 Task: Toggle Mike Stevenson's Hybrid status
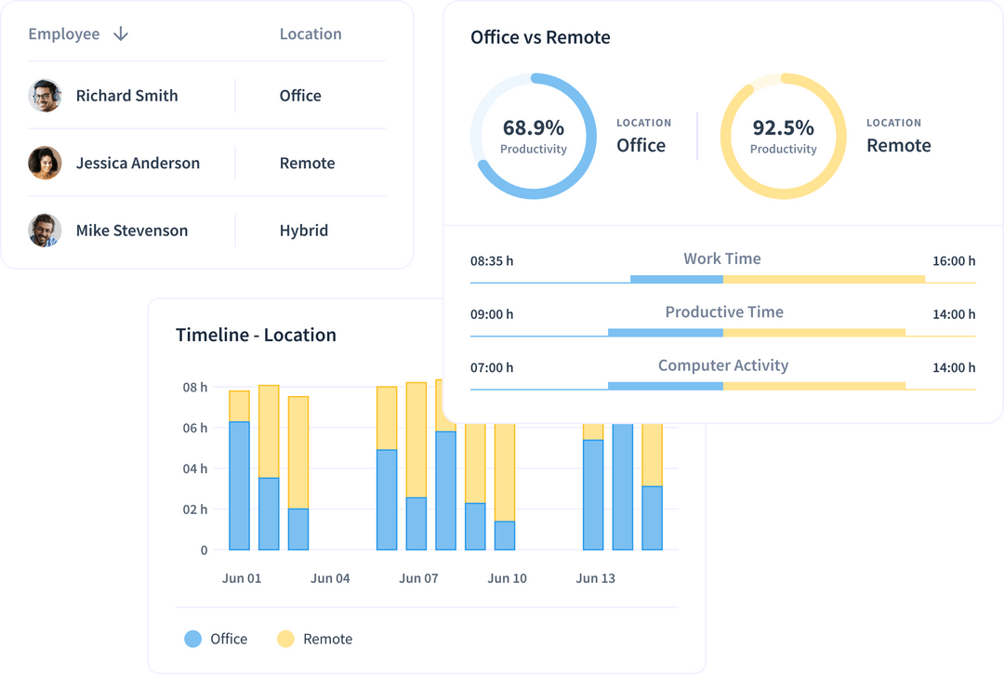303,230
